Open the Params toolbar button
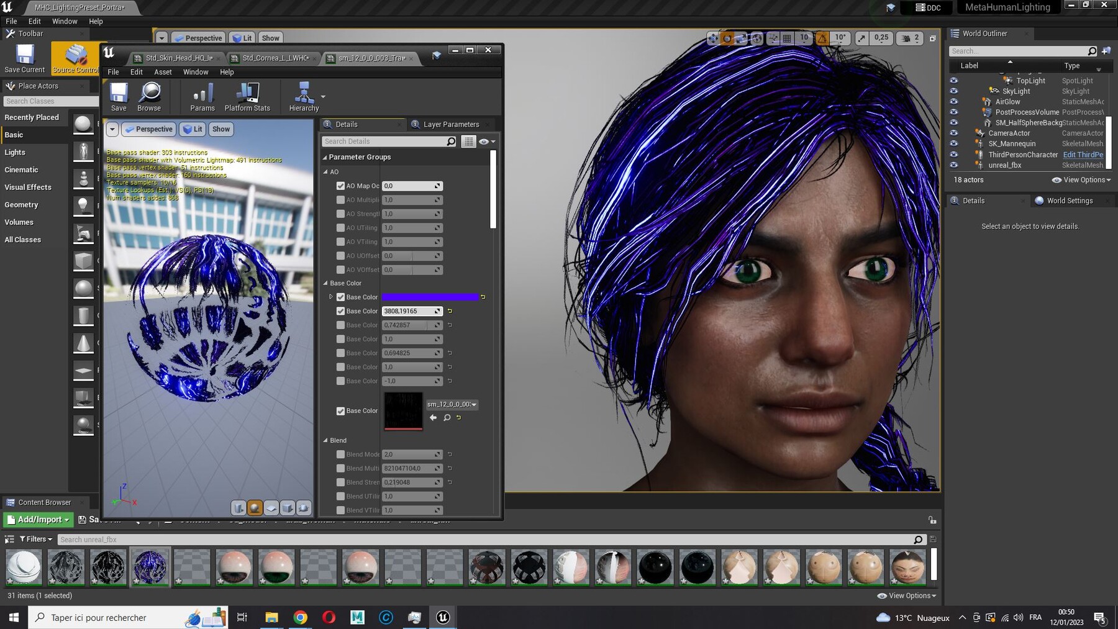 202,97
